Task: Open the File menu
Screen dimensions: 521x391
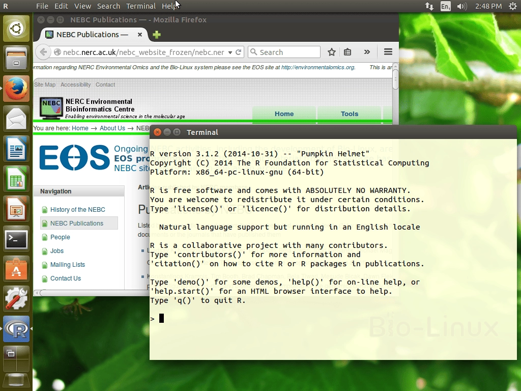Action: click(42, 6)
